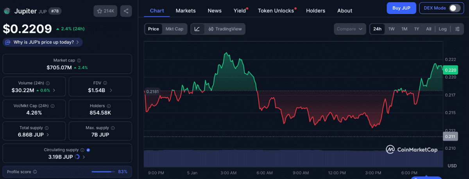Click the Buy JUP button

pos(401,8)
